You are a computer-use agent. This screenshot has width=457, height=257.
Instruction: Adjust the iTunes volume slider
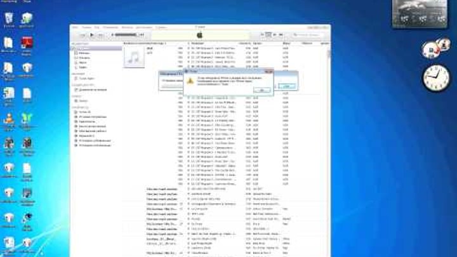[x=124, y=35]
